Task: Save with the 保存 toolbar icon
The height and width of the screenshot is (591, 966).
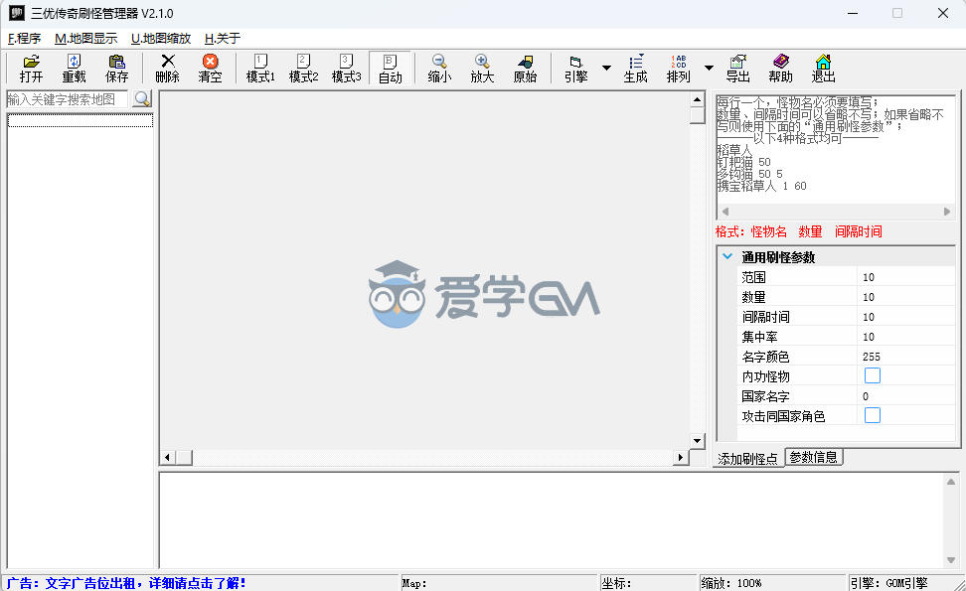Action: pos(116,69)
